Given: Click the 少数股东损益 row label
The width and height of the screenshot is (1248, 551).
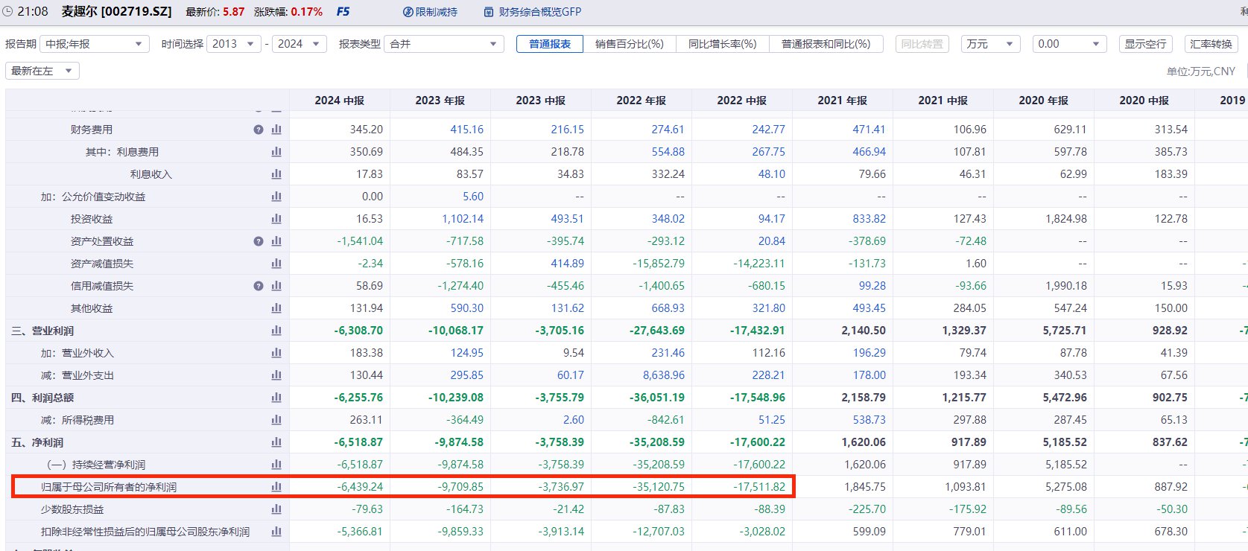Looking at the screenshot, I should coord(72,509).
